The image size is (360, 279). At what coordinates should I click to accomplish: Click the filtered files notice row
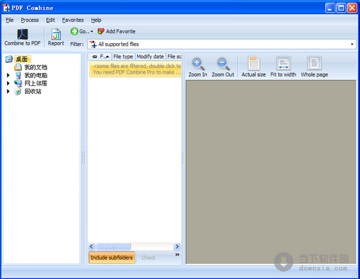click(x=136, y=69)
